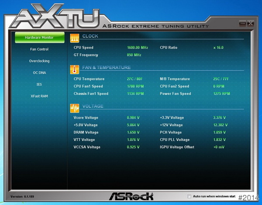This screenshot has width=262, height=205.
Task: Click the Clock section icon
Action: coord(75,37)
